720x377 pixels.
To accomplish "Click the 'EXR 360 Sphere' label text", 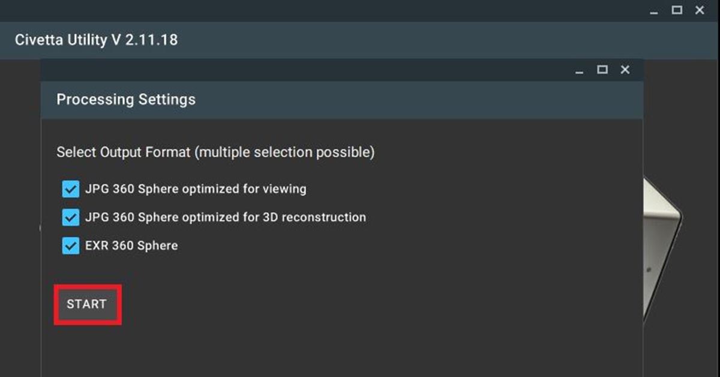I will pos(131,246).
